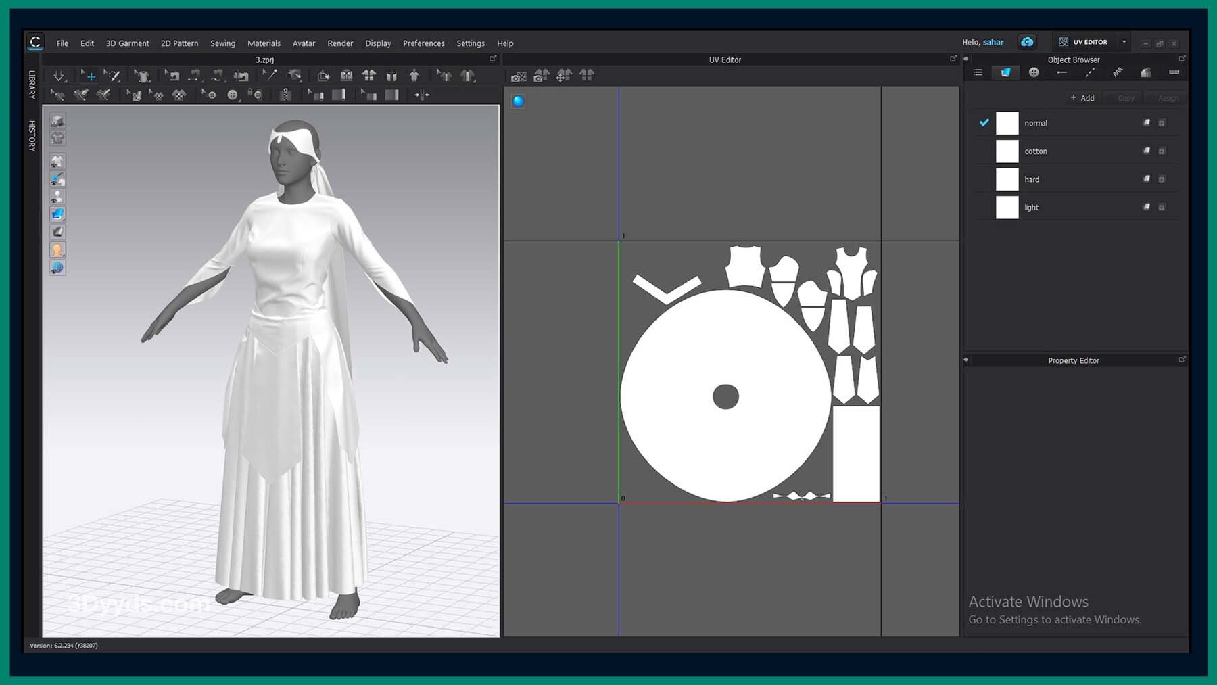The width and height of the screenshot is (1217, 685).
Task: Select the Select/Move tool with blue cross
Action: pyautogui.click(x=88, y=76)
